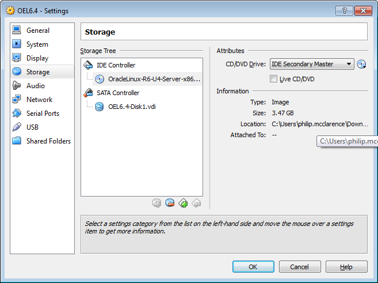The image size is (378, 283).
Task: Switch to the Display settings category
Action: 37,58
